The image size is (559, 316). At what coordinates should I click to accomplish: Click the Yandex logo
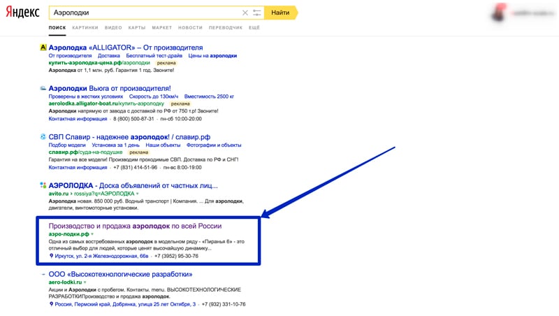(24, 13)
